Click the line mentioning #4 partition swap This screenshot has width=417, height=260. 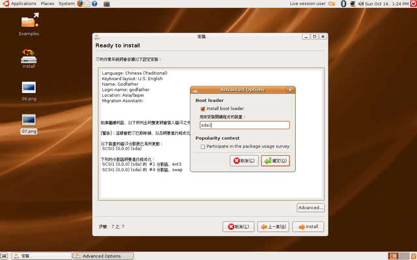point(142,170)
